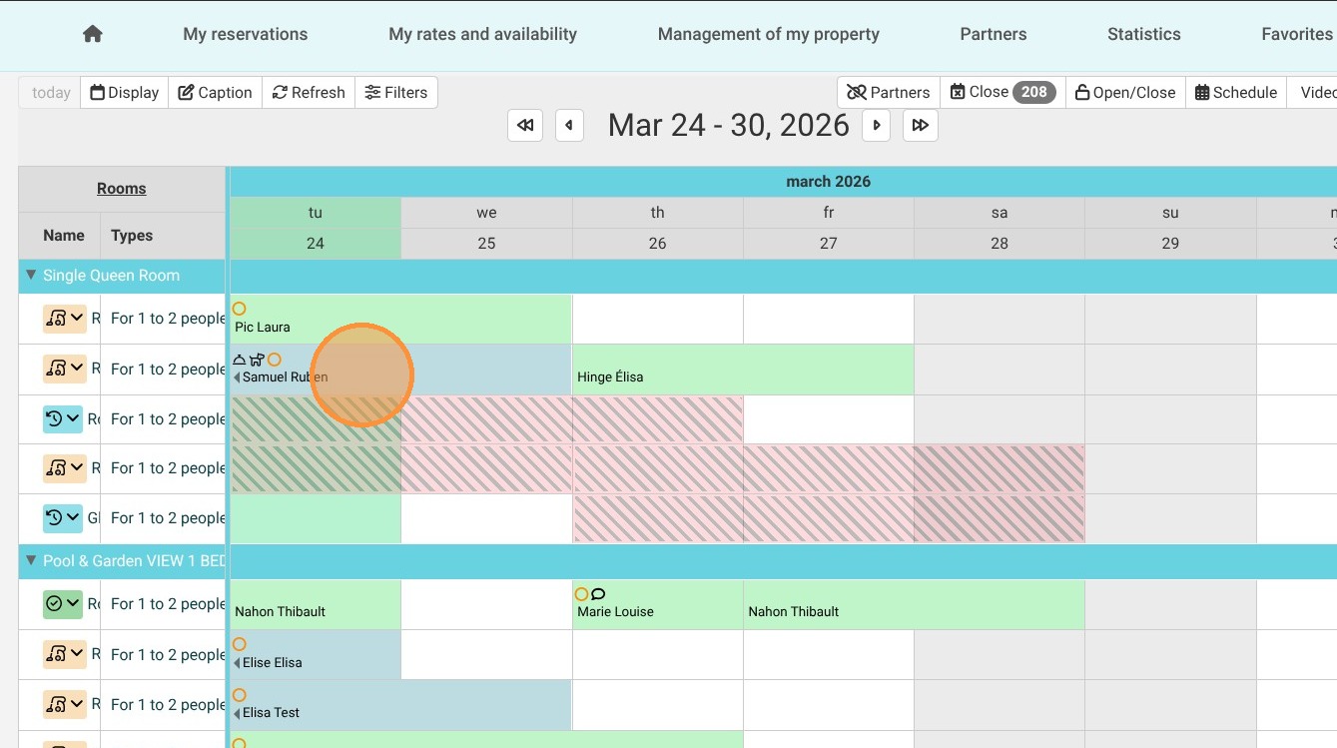Jump forward one week with double-right arrow
This screenshot has height=748, width=1337.
pyautogui.click(x=921, y=126)
